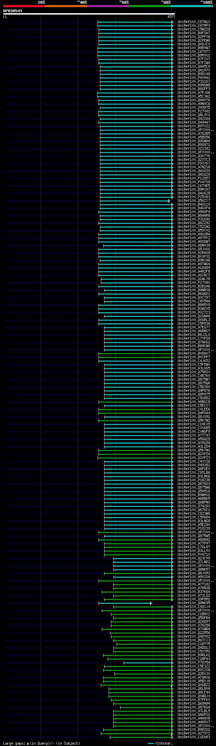Select the hit UniRef100_A7PJ66
The image size is (216, 746).
click(194, 92)
